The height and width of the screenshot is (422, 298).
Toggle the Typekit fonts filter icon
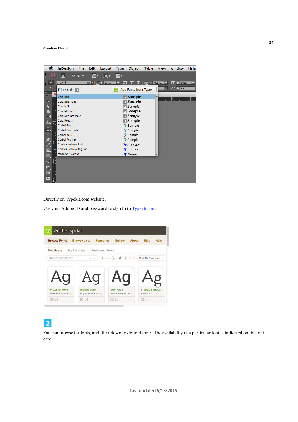77,90
